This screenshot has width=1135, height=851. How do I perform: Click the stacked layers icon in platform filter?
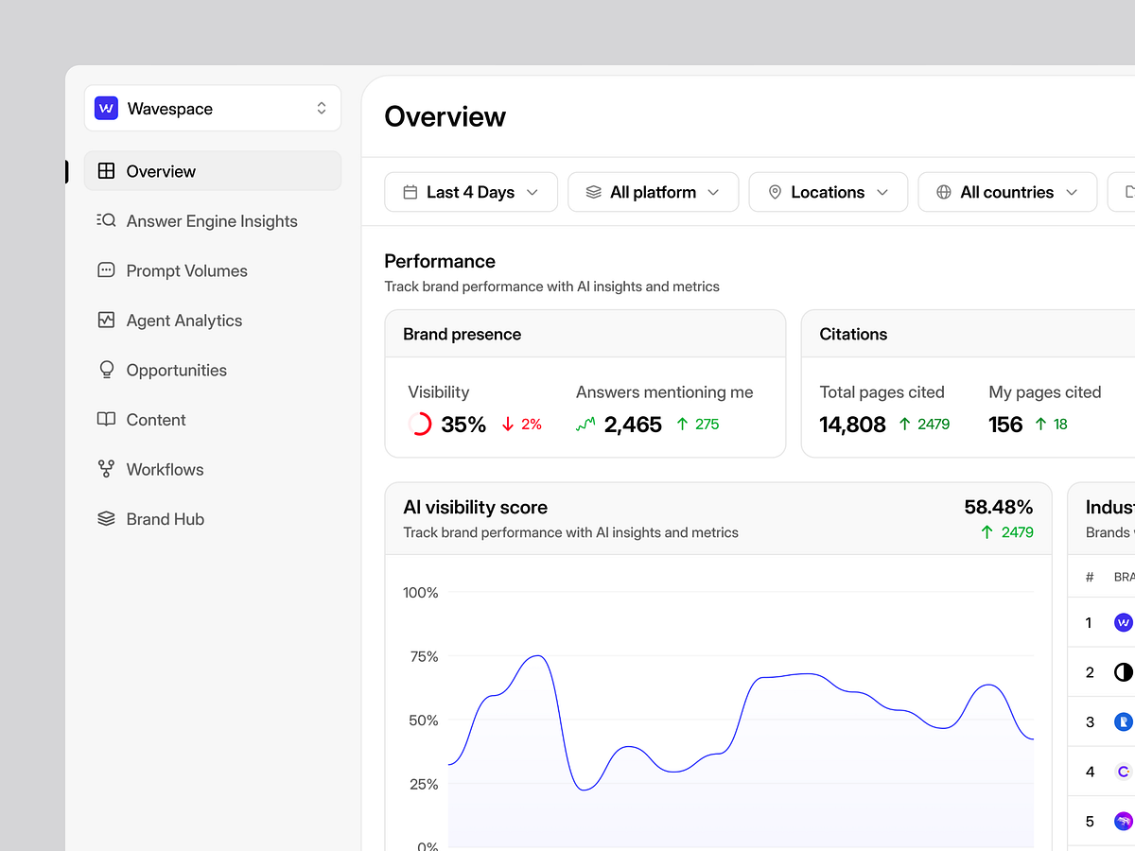[x=594, y=192]
